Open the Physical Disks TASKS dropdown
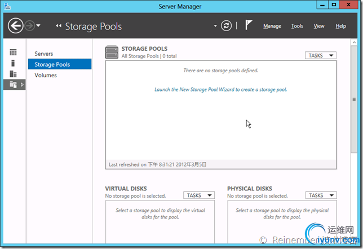Screen dimensions: 363x249 [x=321, y=195]
